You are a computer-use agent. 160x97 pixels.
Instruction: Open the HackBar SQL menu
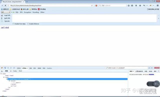tap(17, 12)
